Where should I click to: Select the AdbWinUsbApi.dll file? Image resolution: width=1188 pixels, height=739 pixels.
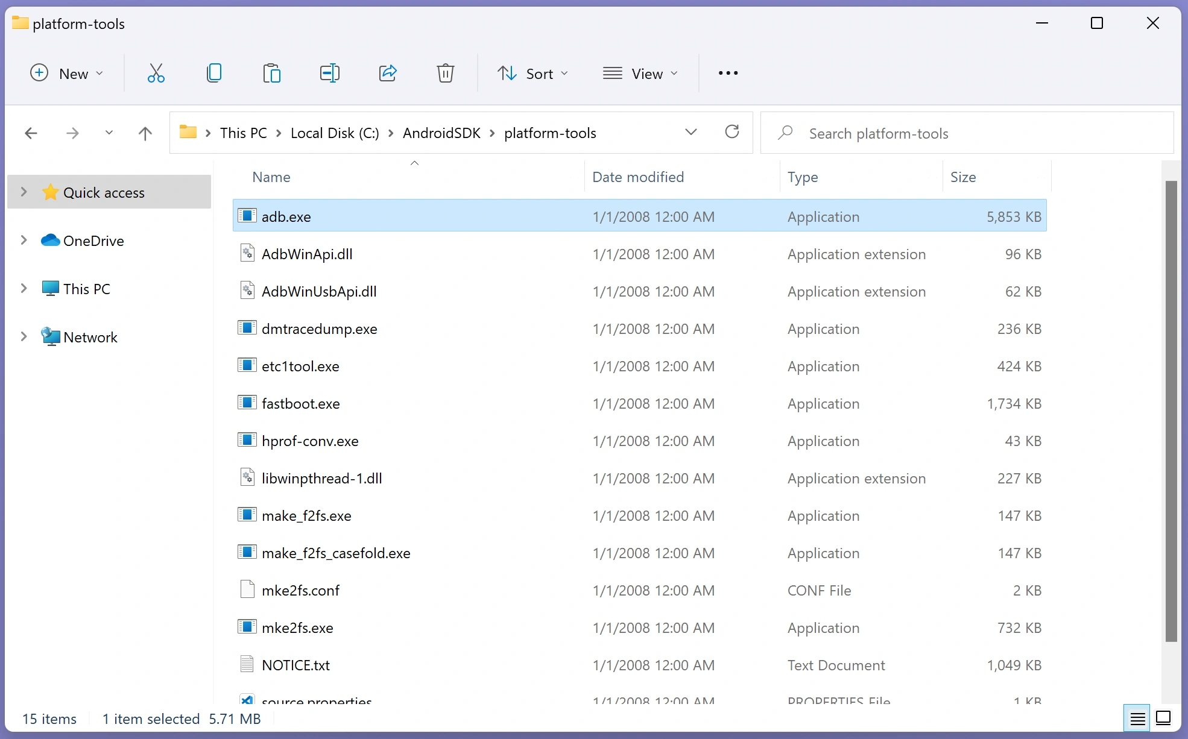[639, 291]
